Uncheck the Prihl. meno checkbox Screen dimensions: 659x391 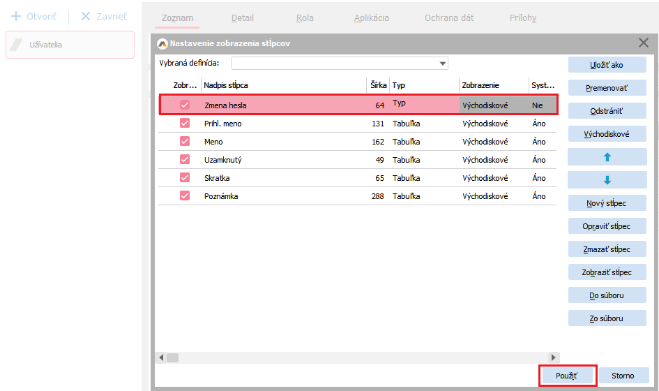[185, 123]
